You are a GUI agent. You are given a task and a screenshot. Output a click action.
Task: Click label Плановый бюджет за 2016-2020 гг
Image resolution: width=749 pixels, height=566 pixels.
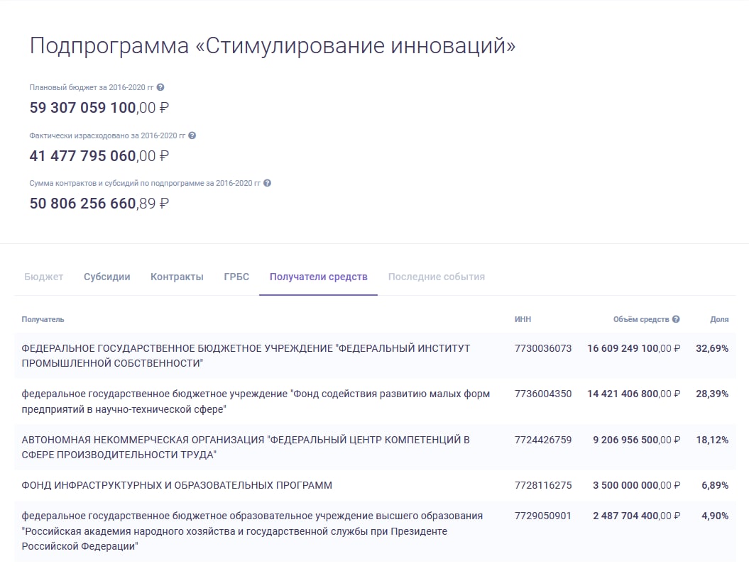click(x=92, y=87)
